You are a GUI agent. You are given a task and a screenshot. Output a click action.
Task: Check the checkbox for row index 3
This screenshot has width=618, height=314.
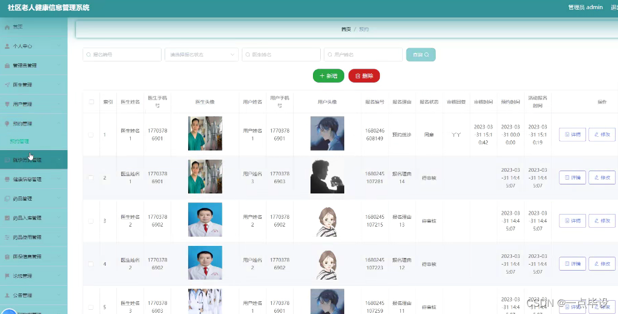pos(90,221)
